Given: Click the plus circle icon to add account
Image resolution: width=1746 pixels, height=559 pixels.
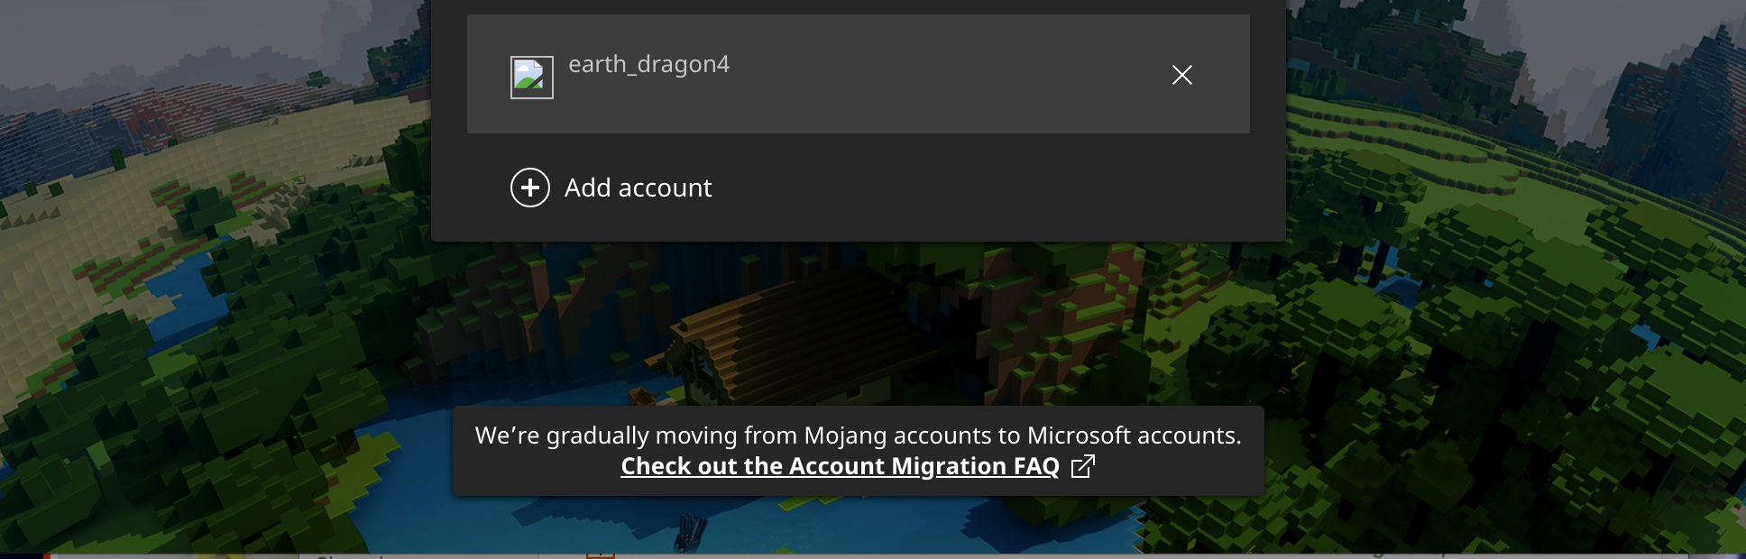Looking at the screenshot, I should [x=530, y=188].
